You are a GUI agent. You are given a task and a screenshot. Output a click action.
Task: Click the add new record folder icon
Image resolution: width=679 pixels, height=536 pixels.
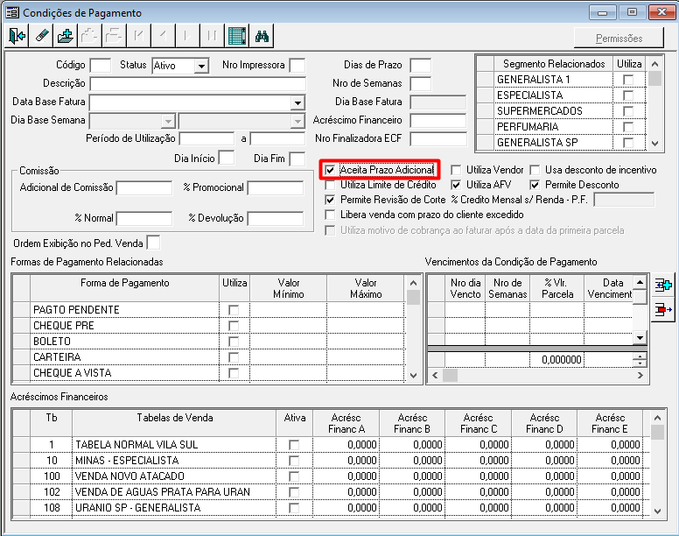click(x=66, y=36)
